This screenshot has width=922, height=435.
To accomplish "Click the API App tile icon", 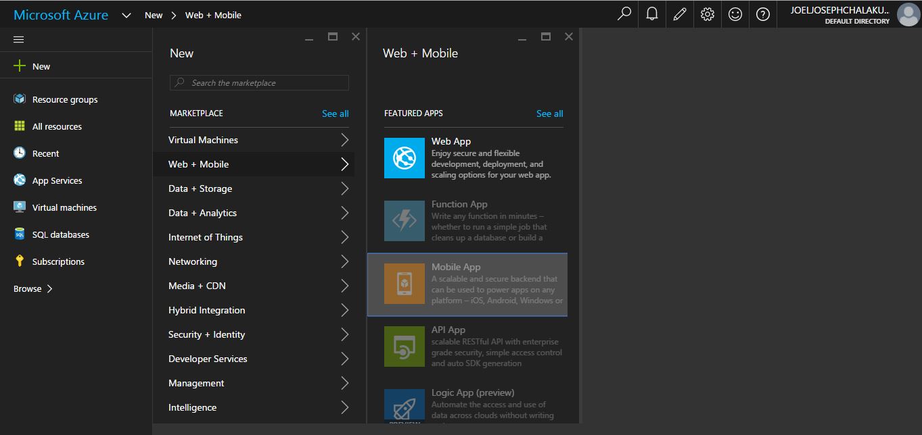I will tap(405, 347).
